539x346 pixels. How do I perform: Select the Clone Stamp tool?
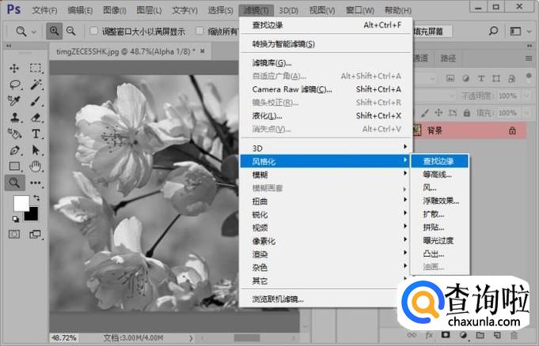15,118
